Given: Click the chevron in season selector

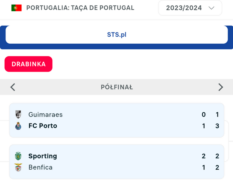Looking at the screenshot, I should 212,8.
